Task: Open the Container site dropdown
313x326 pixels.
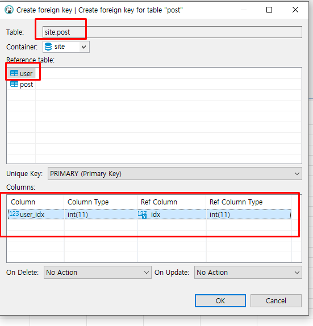Action: pyautogui.click(x=84, y=47)
